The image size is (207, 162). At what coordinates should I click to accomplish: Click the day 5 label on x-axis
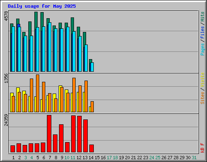click(x=38, y=158)
